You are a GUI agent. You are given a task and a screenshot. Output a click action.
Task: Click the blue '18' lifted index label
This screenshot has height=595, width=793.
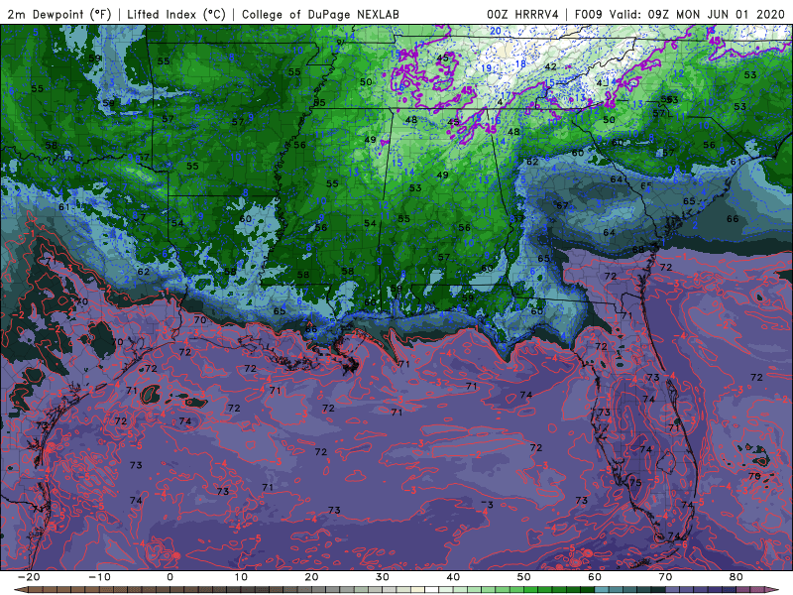click(x=520, y=63)
